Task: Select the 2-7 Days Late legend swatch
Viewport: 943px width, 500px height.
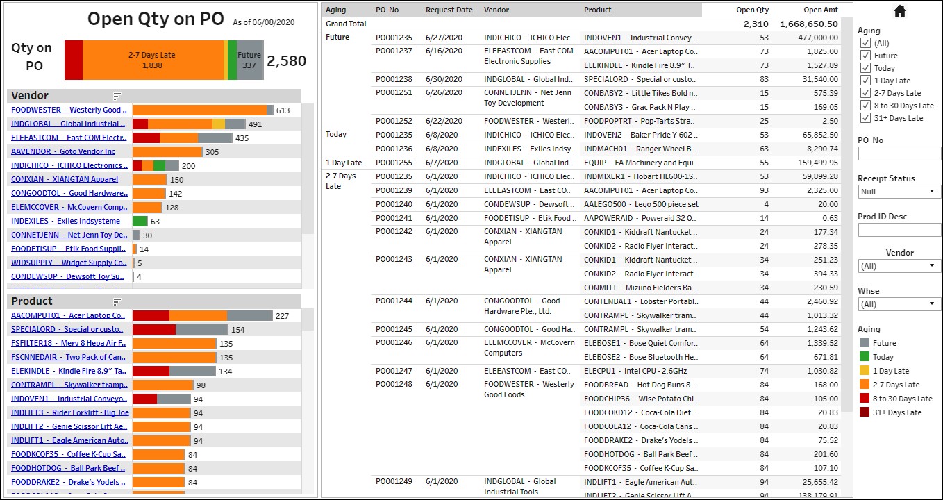Action: click(x=865, y=385)
